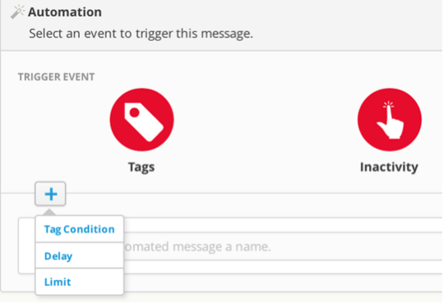Click the white tag glyph in red circle
The width and height of the screenshot is (443, 303).
(144, 122)
